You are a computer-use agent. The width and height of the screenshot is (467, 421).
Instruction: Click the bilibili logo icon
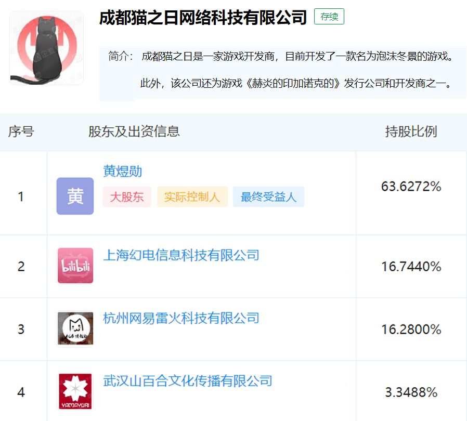(75, 266)
